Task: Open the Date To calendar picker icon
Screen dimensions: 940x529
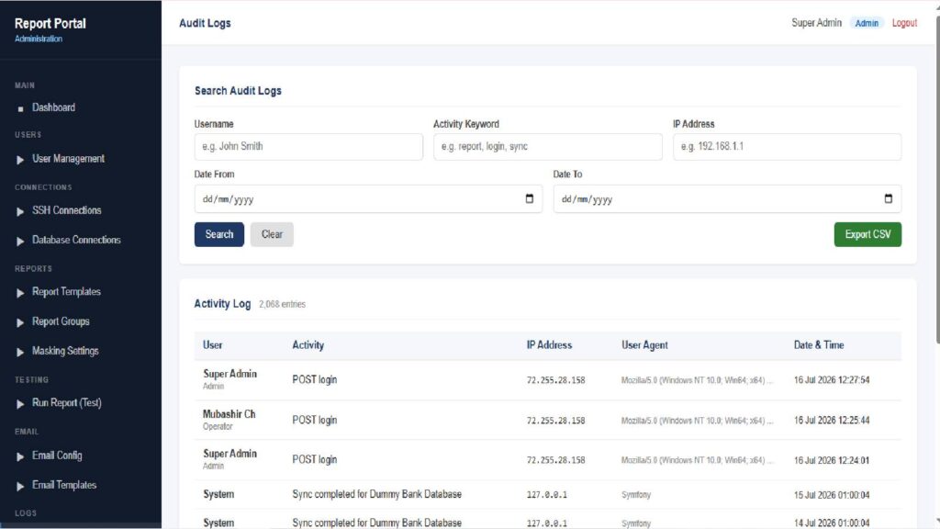Action: click(x=889, y=198)
